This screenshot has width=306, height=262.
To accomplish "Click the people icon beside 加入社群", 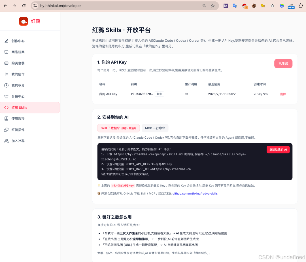I will (7, 141).
